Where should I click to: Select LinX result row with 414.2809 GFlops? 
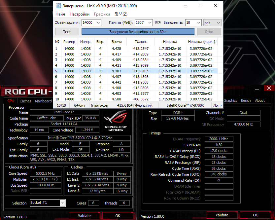(135, 54)
